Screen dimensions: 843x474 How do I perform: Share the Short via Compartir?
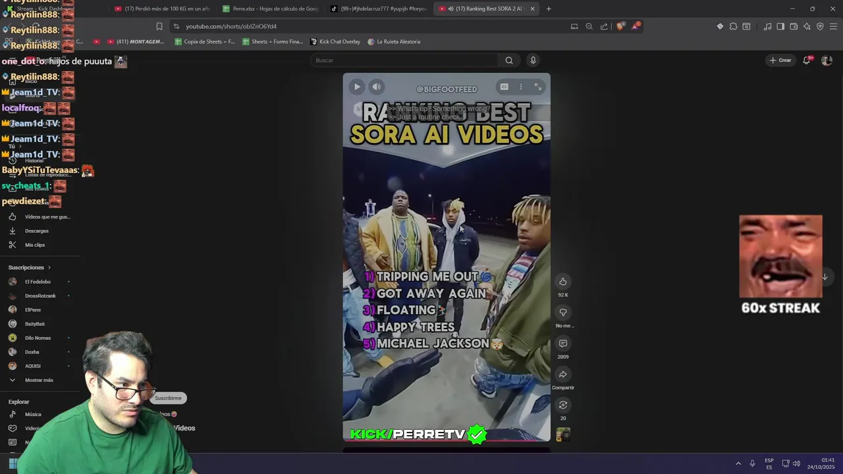point(563,375)
